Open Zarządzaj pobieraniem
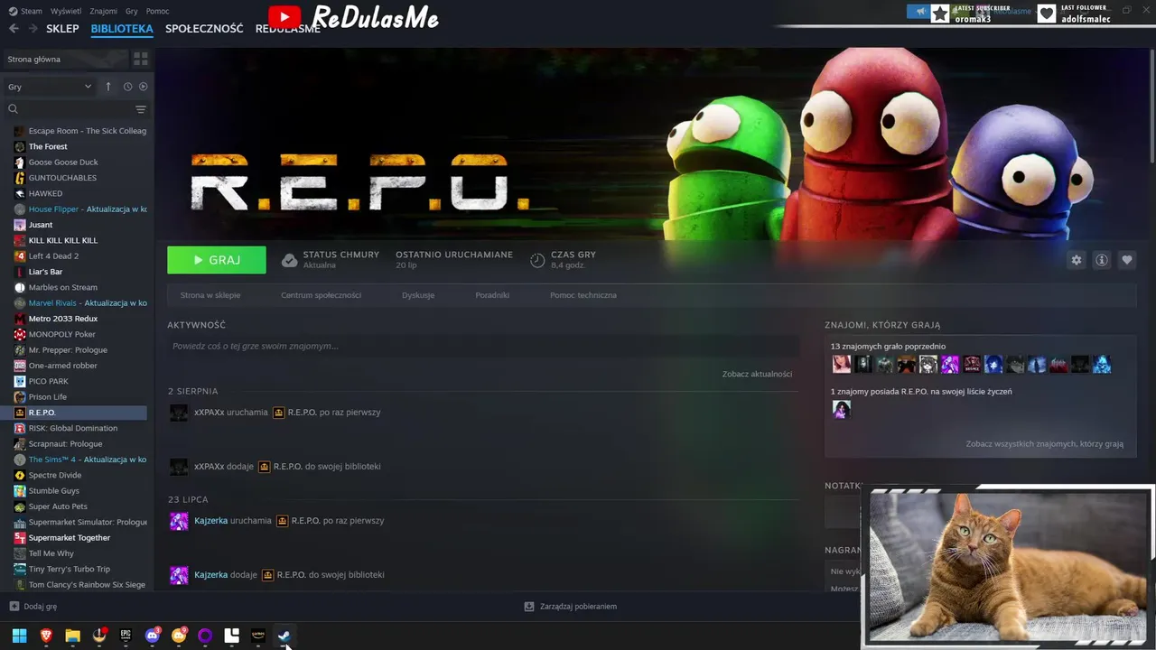This screenshot has width=1156, height=650. point(571,607)
